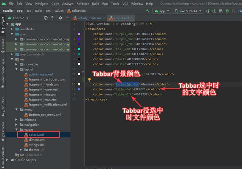Open bottom_nav_menu.xml file
The width and height of the screenshot is (242, 169).
coord(43,115)
